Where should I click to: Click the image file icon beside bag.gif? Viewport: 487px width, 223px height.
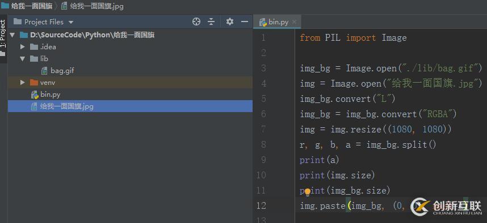pyautogui.click(x=44, y=71)
